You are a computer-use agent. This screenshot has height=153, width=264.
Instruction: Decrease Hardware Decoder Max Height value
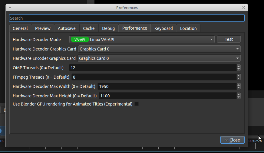coord(238,97)
